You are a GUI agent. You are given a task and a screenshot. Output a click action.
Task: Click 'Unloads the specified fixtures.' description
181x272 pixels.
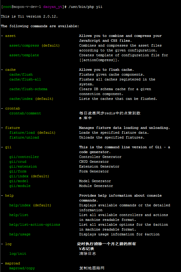(x=112, y=138)
